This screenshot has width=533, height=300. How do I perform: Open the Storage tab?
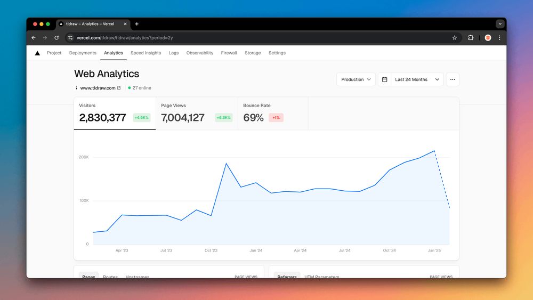tap(253, 53)
